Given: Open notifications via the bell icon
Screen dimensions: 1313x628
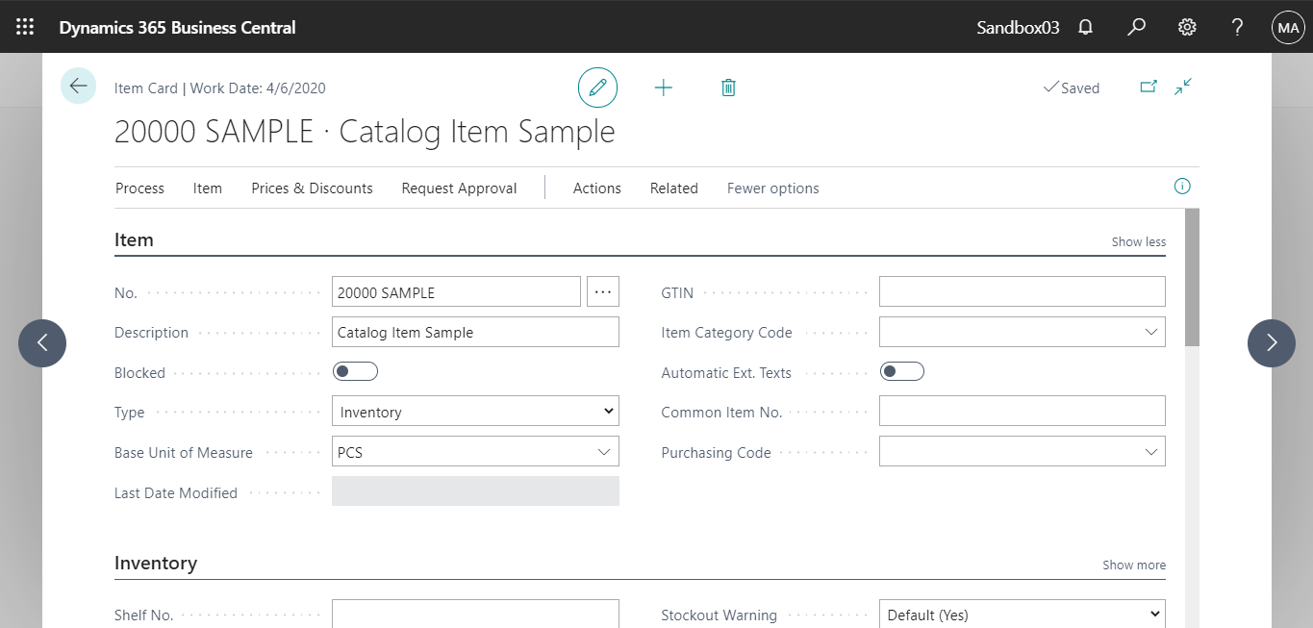Looking at the screenshot, I should pyautogui.click(x=1085, y=26).
